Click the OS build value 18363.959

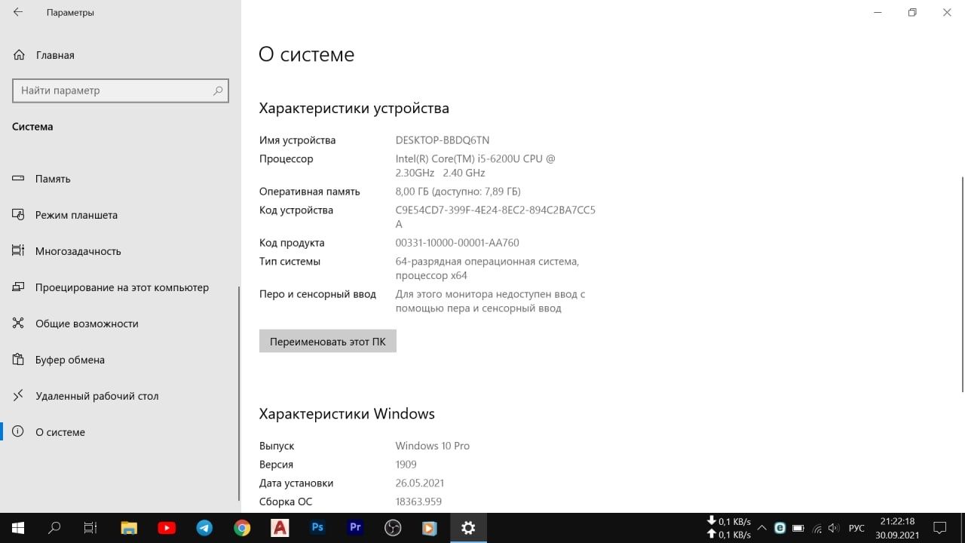[x=418, y=502]
